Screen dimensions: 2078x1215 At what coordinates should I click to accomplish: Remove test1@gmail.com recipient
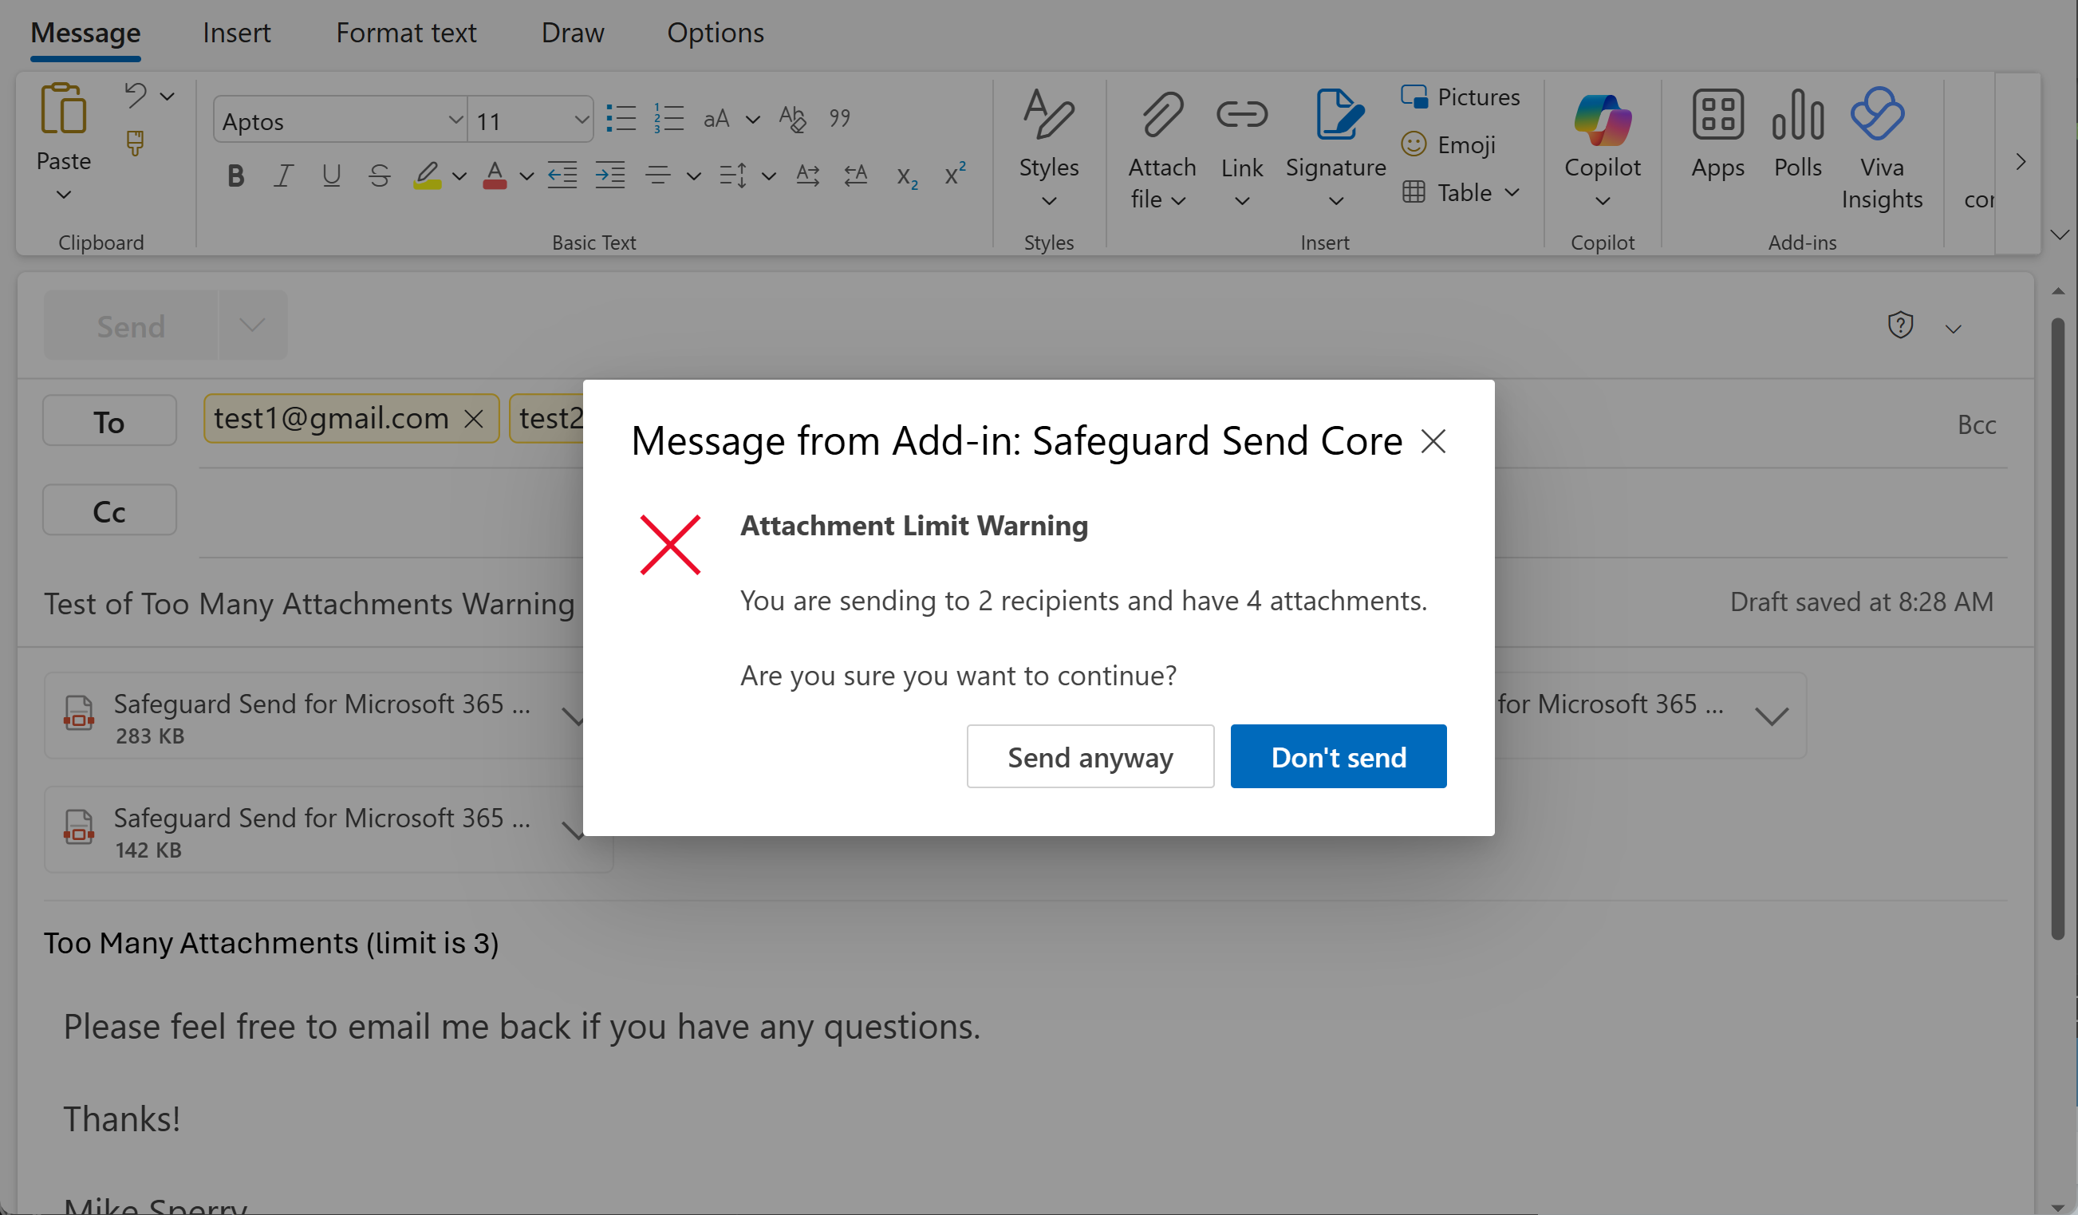point(474,419)
